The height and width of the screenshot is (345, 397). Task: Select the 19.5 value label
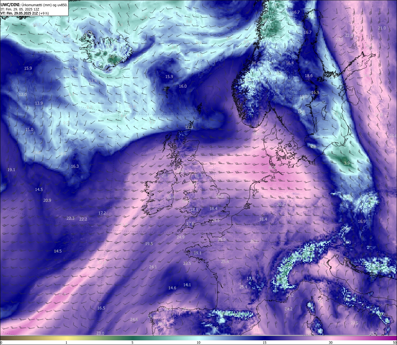click(x=149, y=244)
